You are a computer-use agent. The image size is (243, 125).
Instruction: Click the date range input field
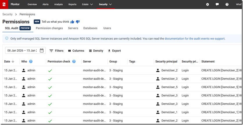coord(22,51)
